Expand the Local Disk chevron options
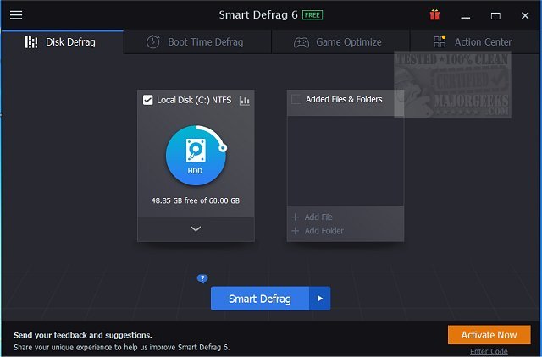 pyautogui.click(x=196, y=228)
